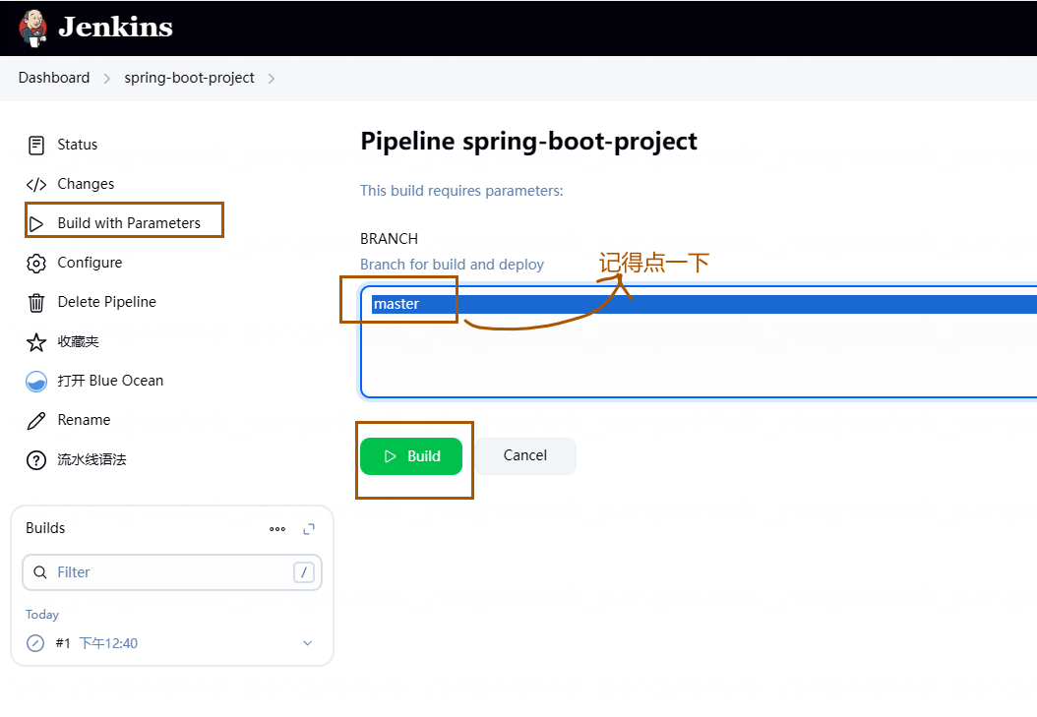
Task: Click the green Build button
Action: pos(411,456)
